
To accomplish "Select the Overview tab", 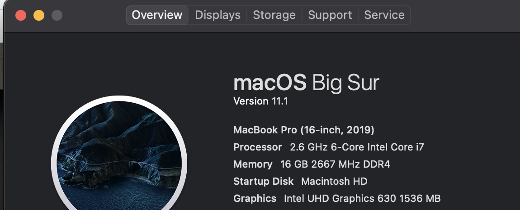I will point(157,15).
